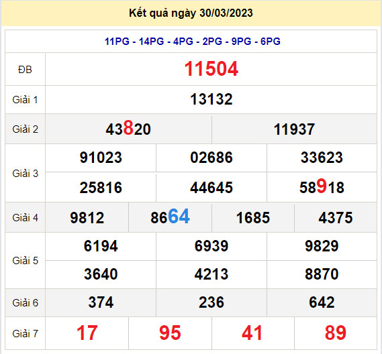This screenshot has height=354, width=382.
Task: Select Giải 5 number 8870
Action: tap(322, 274)
